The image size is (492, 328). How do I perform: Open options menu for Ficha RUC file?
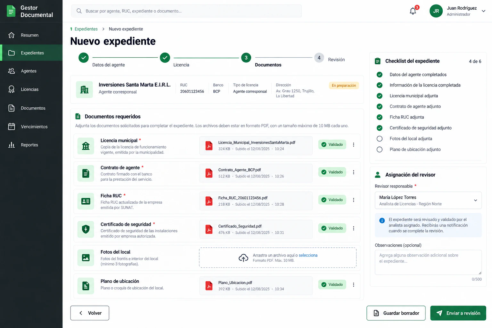pos(354,200)
